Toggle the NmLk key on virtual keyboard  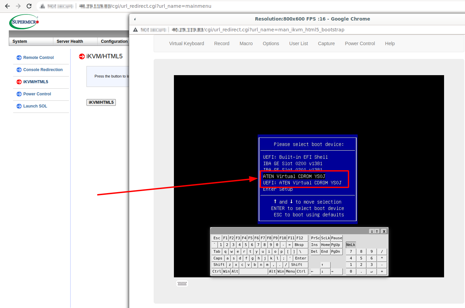351,245
